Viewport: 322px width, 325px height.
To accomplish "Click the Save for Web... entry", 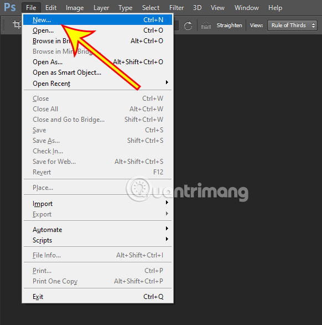I will tap(97, 162).
